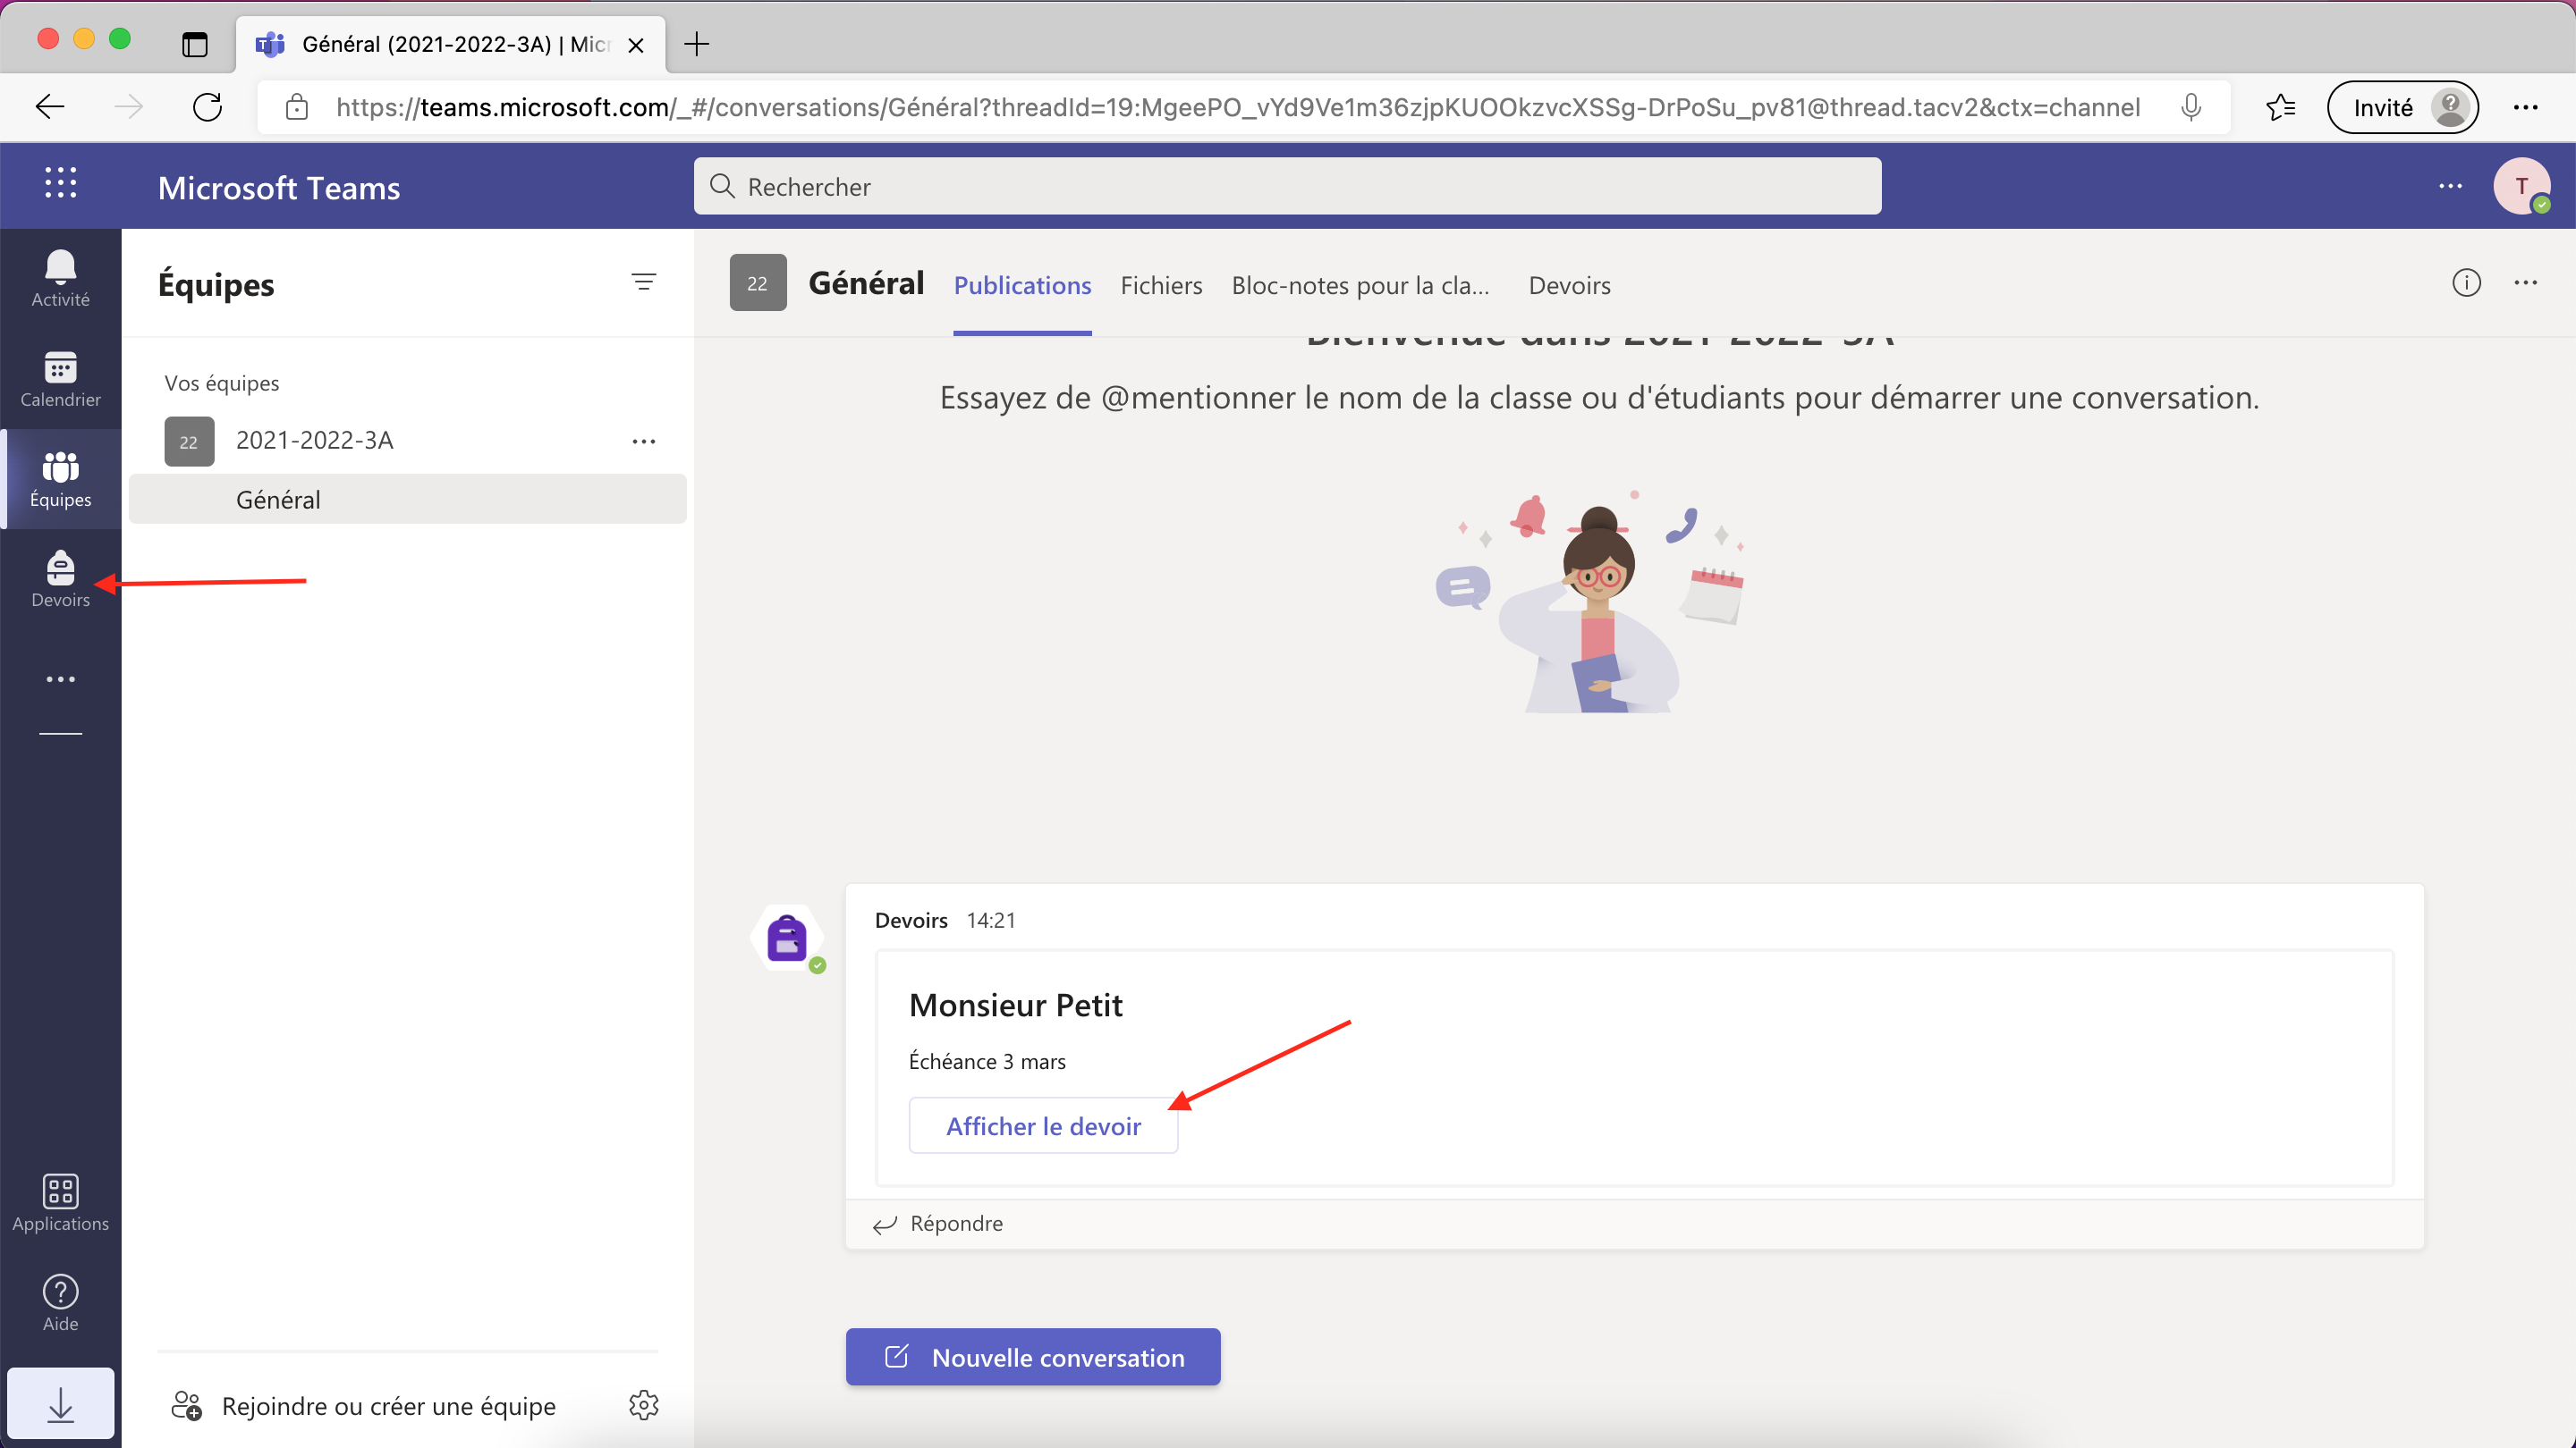The width and height of the screenshot is (2576, 1448).
Task: Show more apps with the rail ellipsis
Action: 60,679
